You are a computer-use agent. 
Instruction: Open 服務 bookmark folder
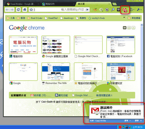[x=21, y=18]
